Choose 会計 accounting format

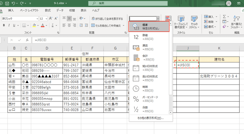pos(149,58)
